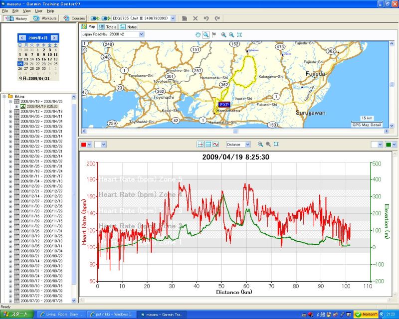The height and width of the screenshot is (319, 399).
Task: Open the green right-axis data dropdown
Action: (394, 145)
